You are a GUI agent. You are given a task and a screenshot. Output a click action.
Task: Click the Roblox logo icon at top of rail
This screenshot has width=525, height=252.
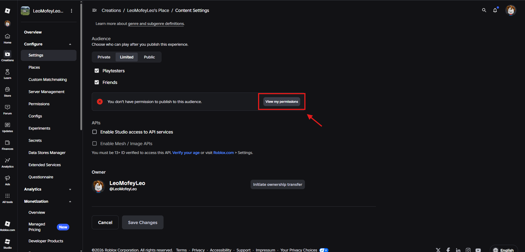click(7, 11)
